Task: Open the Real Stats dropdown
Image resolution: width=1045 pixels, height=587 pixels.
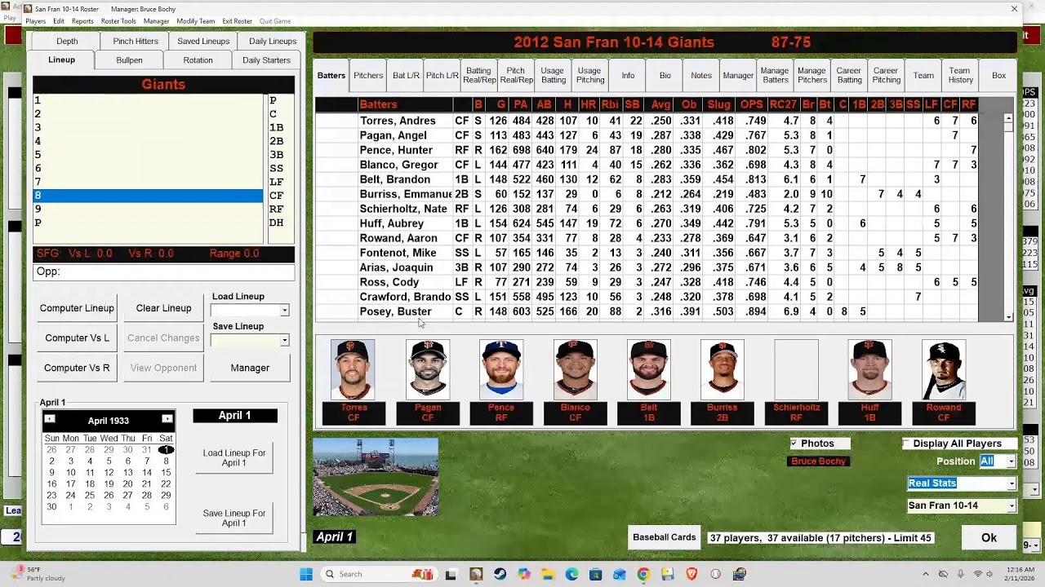Action: pyautogui.click(x=1012, y=483)
